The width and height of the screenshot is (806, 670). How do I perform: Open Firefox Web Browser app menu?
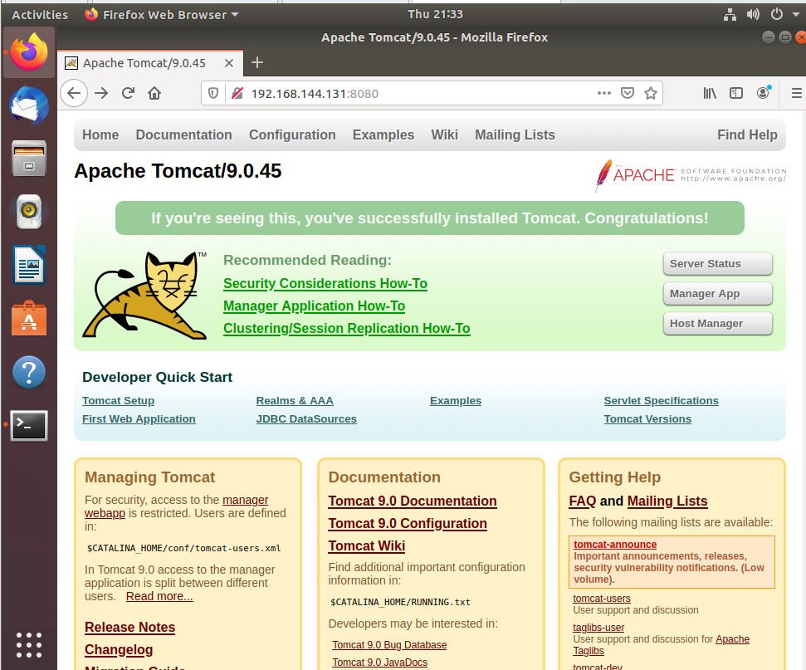[x=162, y=15]
